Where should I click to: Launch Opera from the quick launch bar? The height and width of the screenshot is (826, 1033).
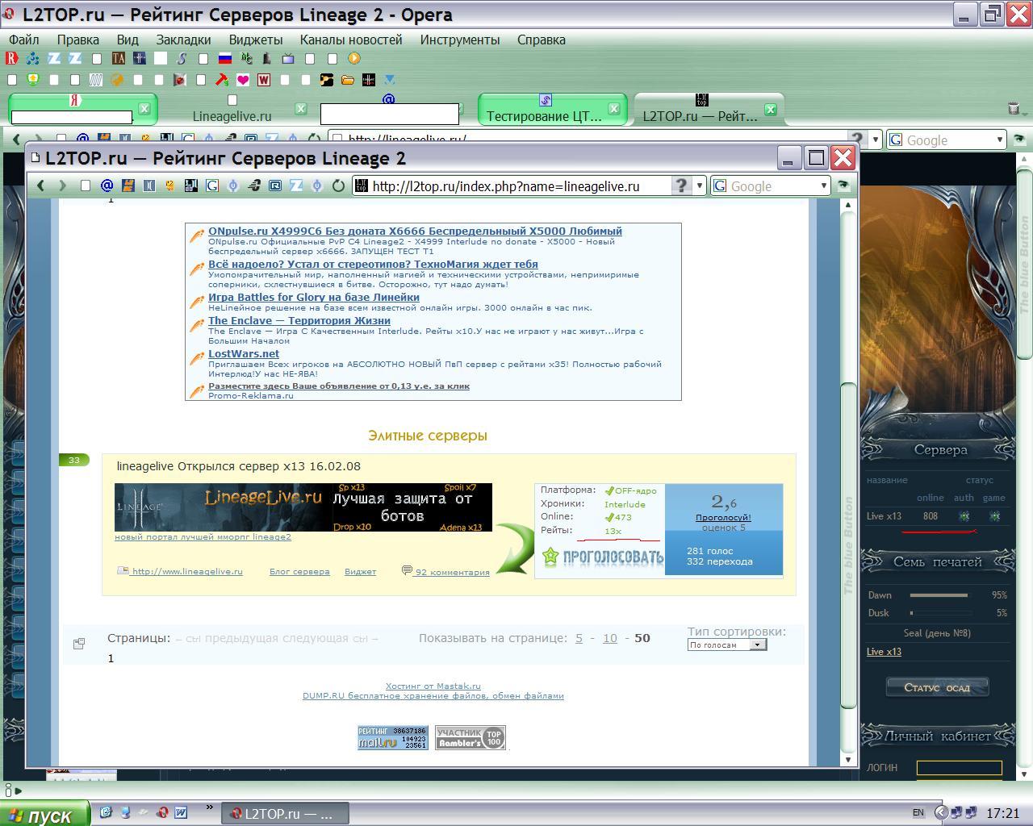(x=162, y=812)
